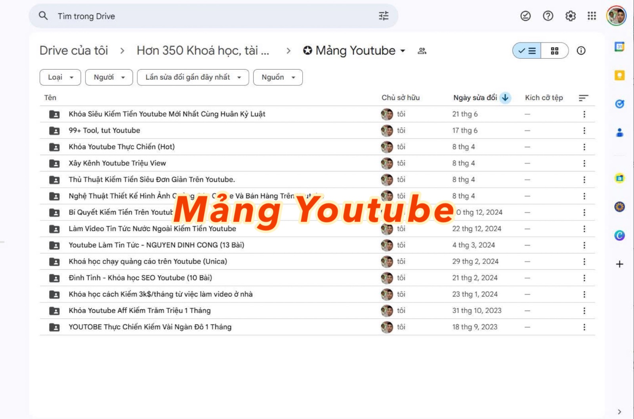The image size is (634, 419).
Task: Select Khóa Siêu Kiếm Tiền Youtube folder
Action: pos(317,114)
